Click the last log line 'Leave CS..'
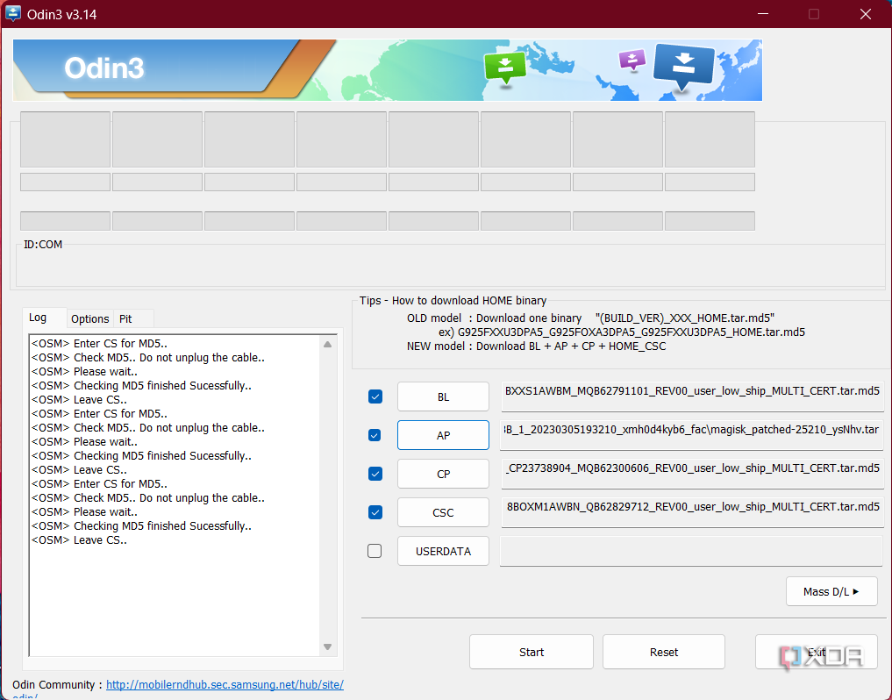Screen dimensions: 892x700 [x=79, y=540]
